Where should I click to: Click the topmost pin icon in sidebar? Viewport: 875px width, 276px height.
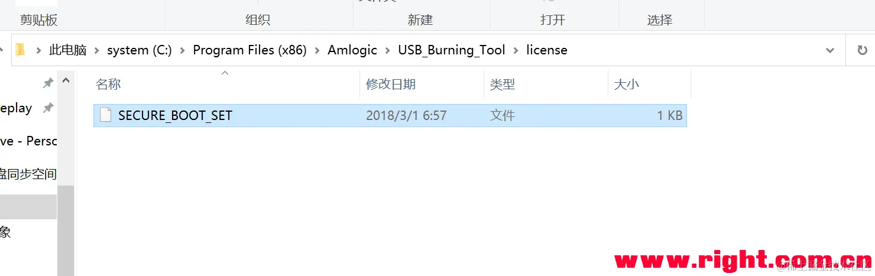[x=48, y=83]
